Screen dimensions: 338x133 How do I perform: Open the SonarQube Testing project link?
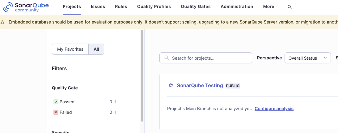pyautogui.click(x=200, y=85)
